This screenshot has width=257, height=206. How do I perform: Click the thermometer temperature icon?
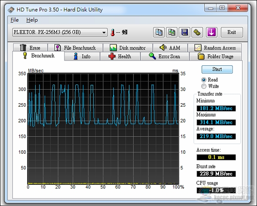(x=113, y=33)
